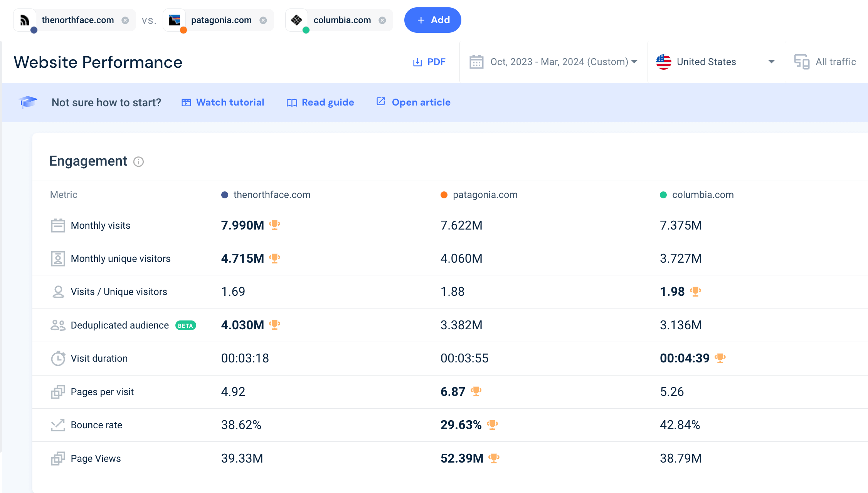This screenshot has width=868, height=493.
Task: Click the thenorthface.com column header
Action: [x=266, y=195]
